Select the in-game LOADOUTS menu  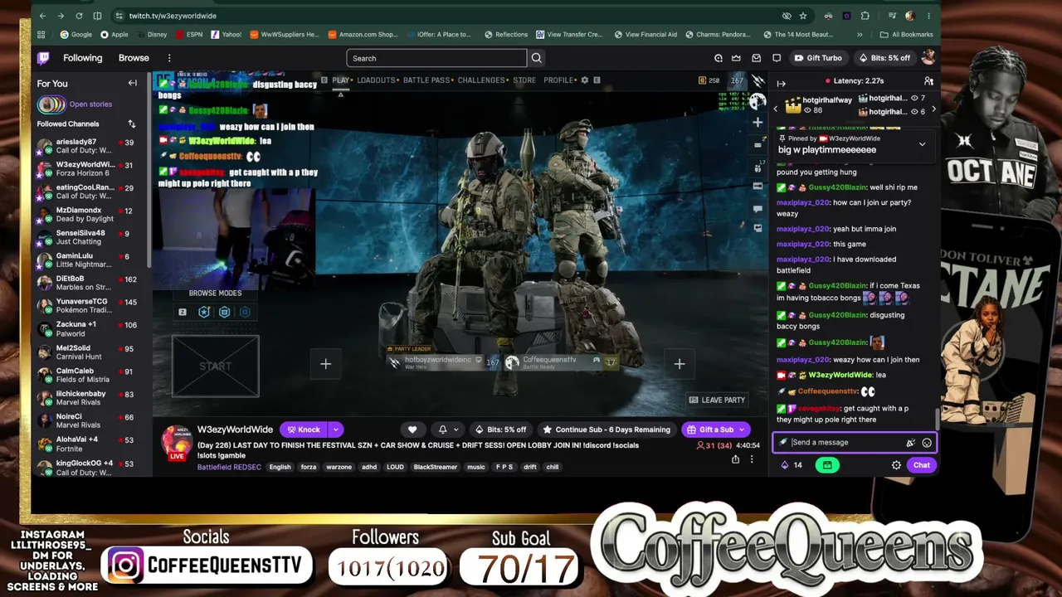376,80
